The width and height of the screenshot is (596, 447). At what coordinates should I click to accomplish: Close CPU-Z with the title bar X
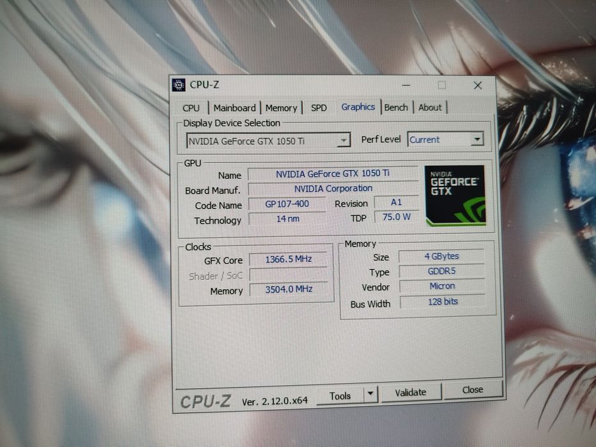[478, 85]
